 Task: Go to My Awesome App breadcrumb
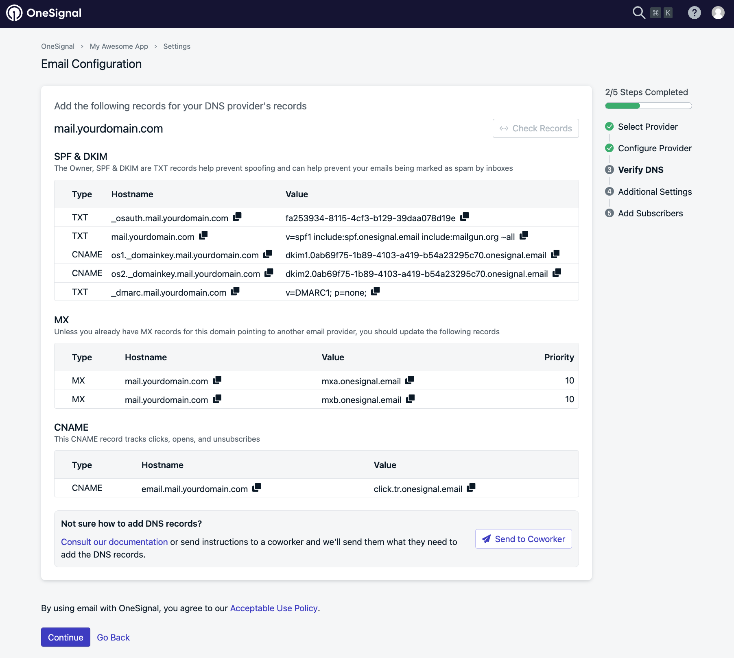coord(119,46)
